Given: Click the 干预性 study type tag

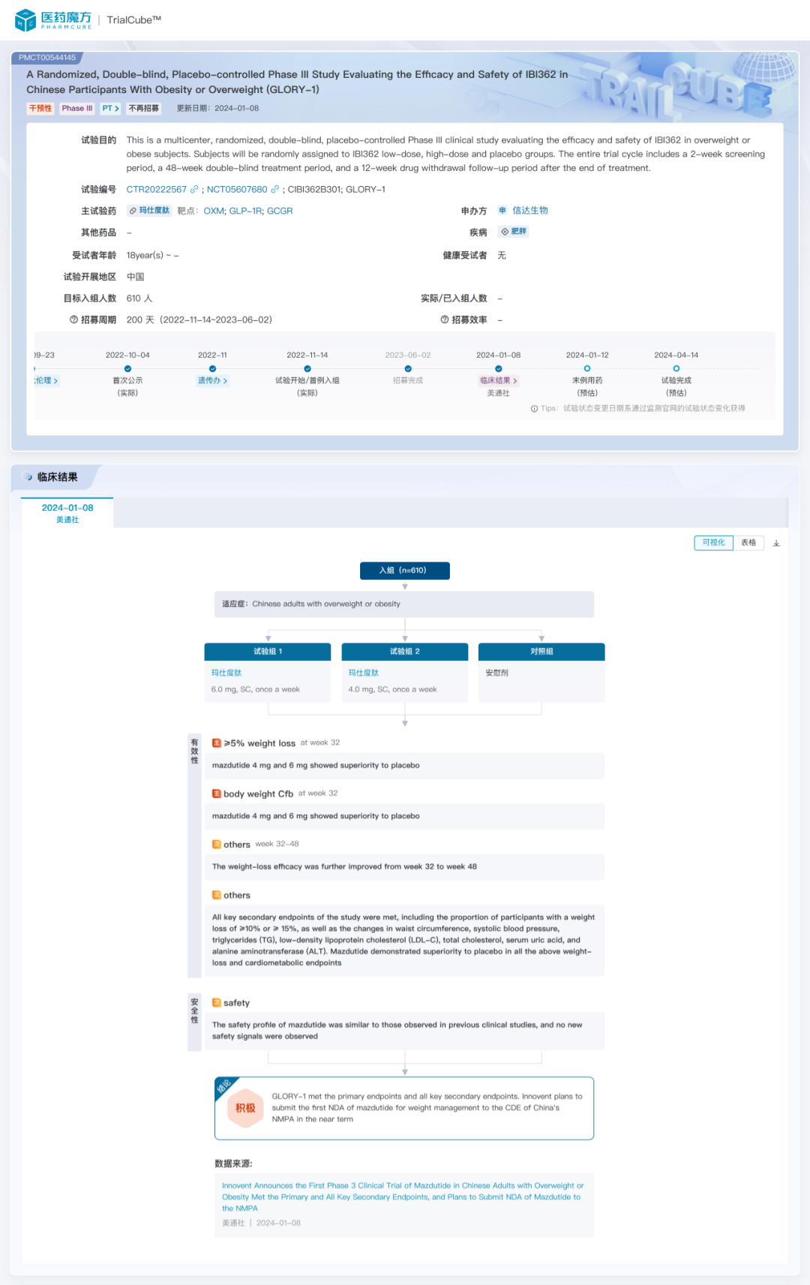Looking at the screenshot, I should click(x=40, y=109).
